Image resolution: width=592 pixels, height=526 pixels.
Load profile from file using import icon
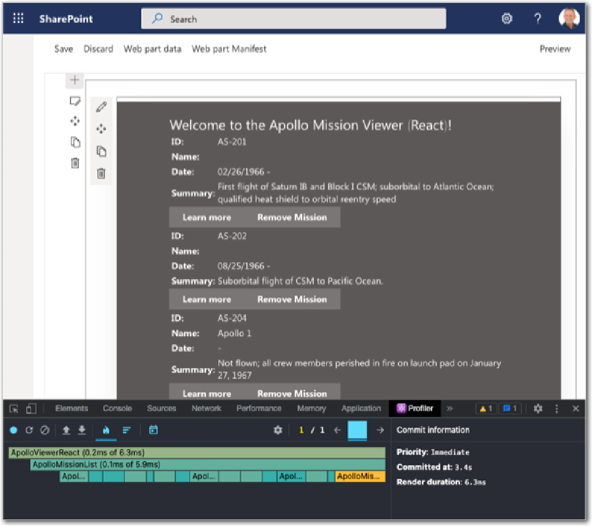coord(66,430)
